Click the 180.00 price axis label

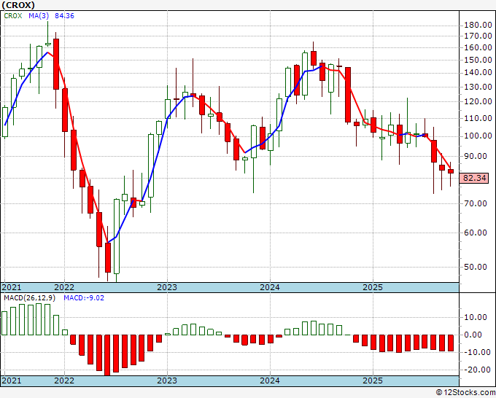pyautogui.click(x=478, y=25)
